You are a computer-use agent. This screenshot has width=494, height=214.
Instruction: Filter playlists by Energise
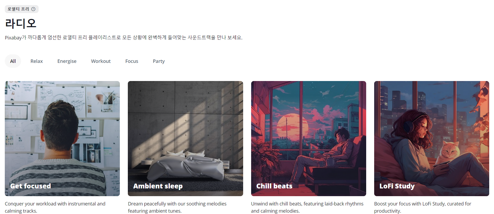pos(67,61)
